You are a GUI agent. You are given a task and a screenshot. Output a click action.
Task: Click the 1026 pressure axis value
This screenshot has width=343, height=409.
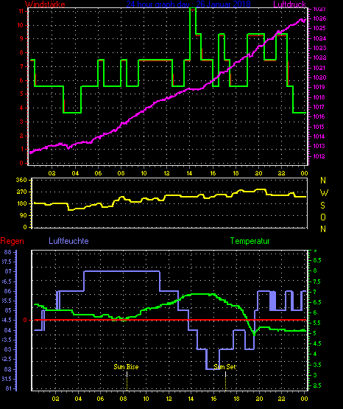(x=319, y=18)
